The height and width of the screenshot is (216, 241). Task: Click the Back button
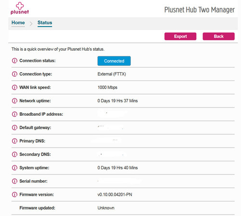click(218, 36)
